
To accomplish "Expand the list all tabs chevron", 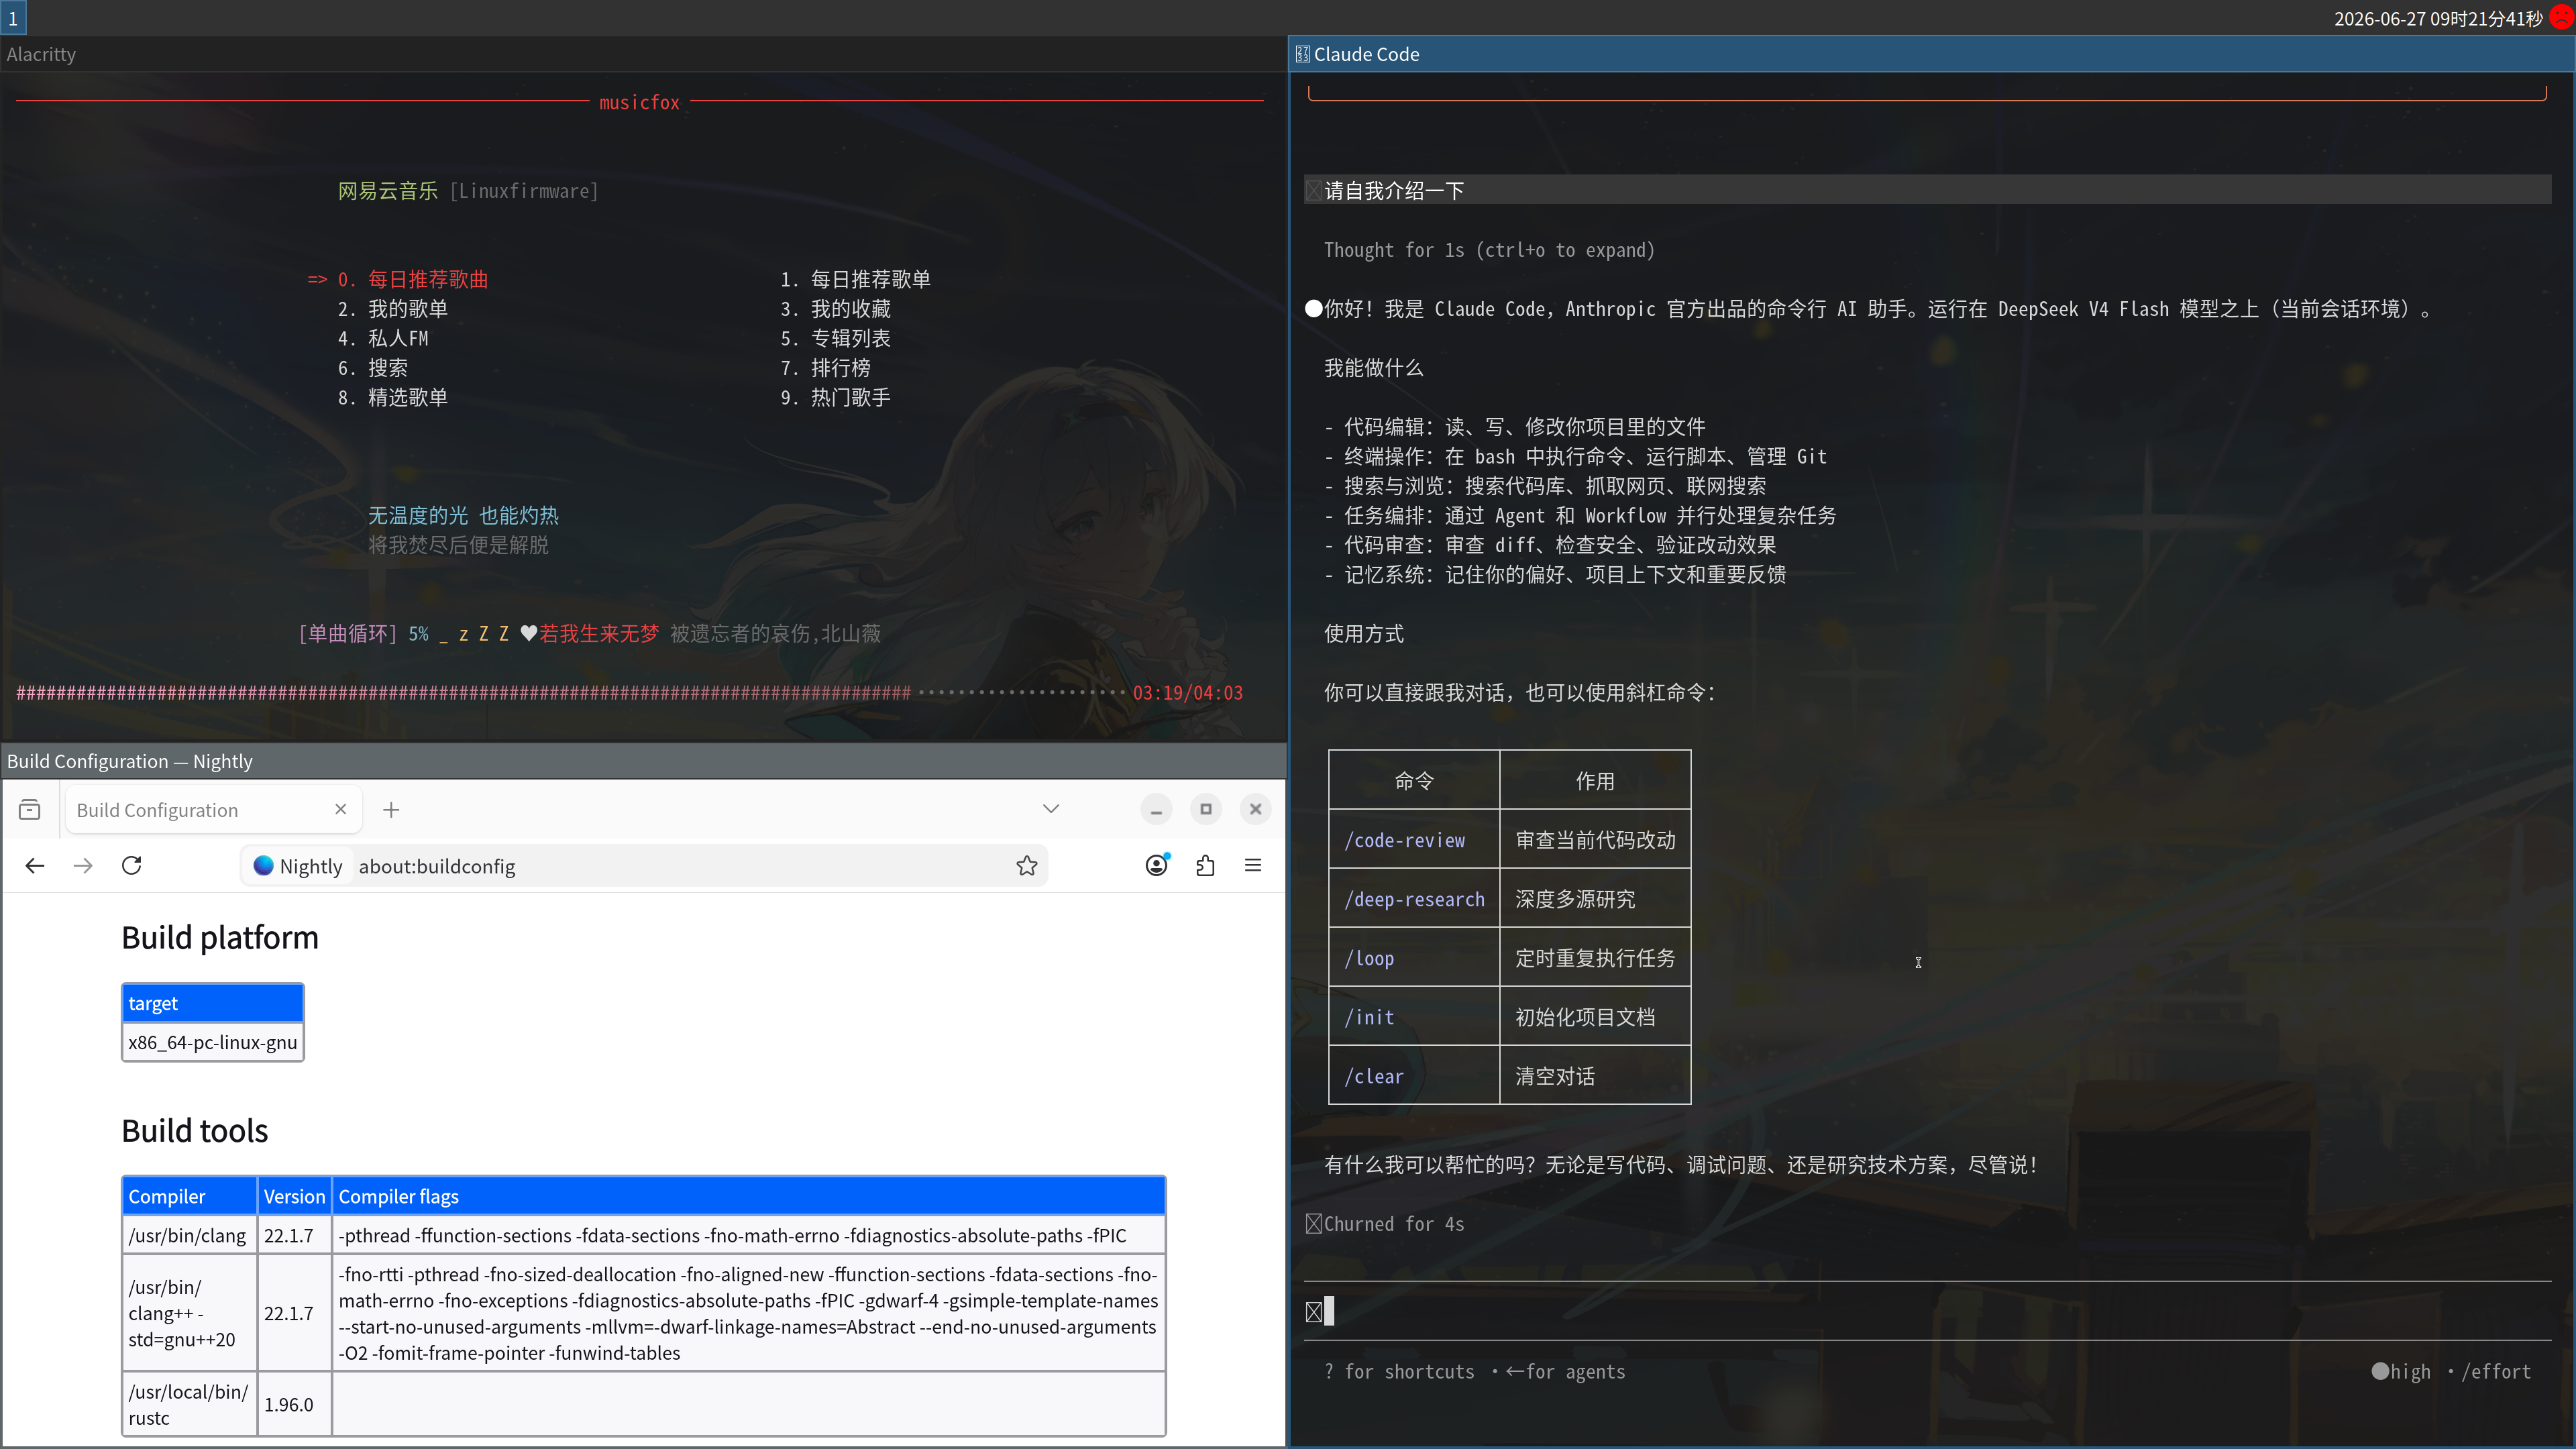I will coord(1051,809).
